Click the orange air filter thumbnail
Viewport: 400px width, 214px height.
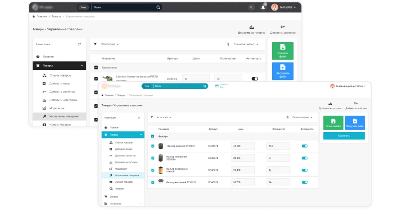point(161,170)
